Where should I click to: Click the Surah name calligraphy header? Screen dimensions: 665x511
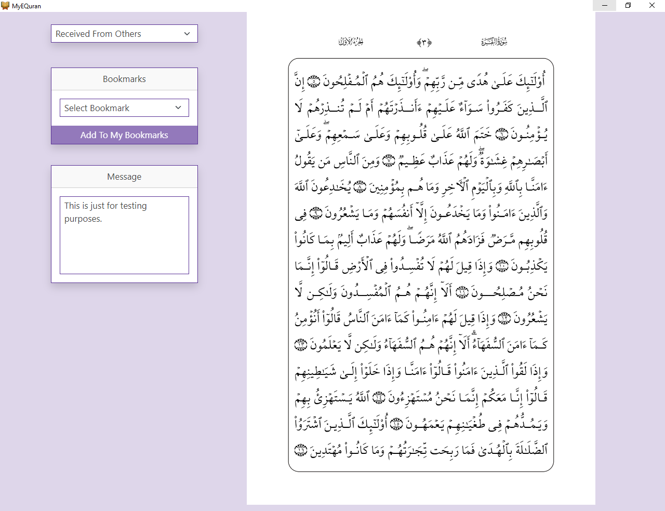click(x=494, y=42)
